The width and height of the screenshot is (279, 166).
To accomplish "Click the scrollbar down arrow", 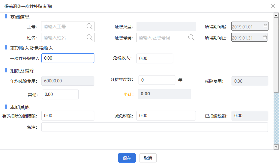I will point(276,147).
